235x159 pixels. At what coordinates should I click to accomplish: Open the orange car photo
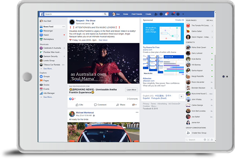point(103,132)
